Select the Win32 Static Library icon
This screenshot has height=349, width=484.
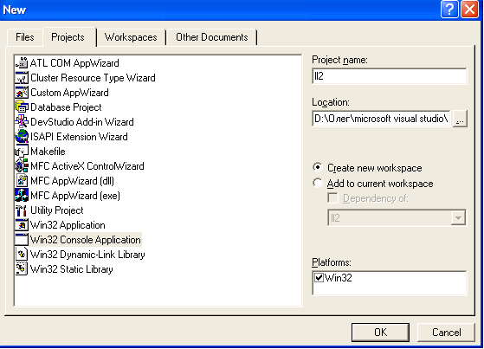[22, 268]
